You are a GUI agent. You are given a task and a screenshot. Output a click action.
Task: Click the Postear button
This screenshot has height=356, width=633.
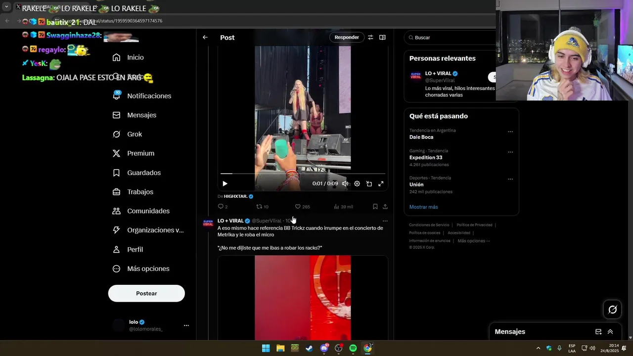coord(146,294)
